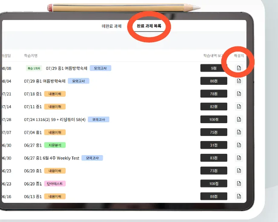
Task: Open the answer sheet icon beside 83점
Action: pos(239,158)
